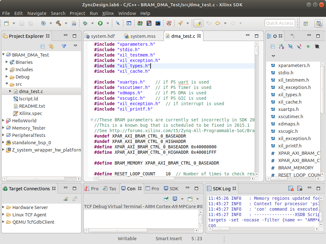Click the add new target connection icon
Viewport: 326px width, 244px height.
click(66, 199)
